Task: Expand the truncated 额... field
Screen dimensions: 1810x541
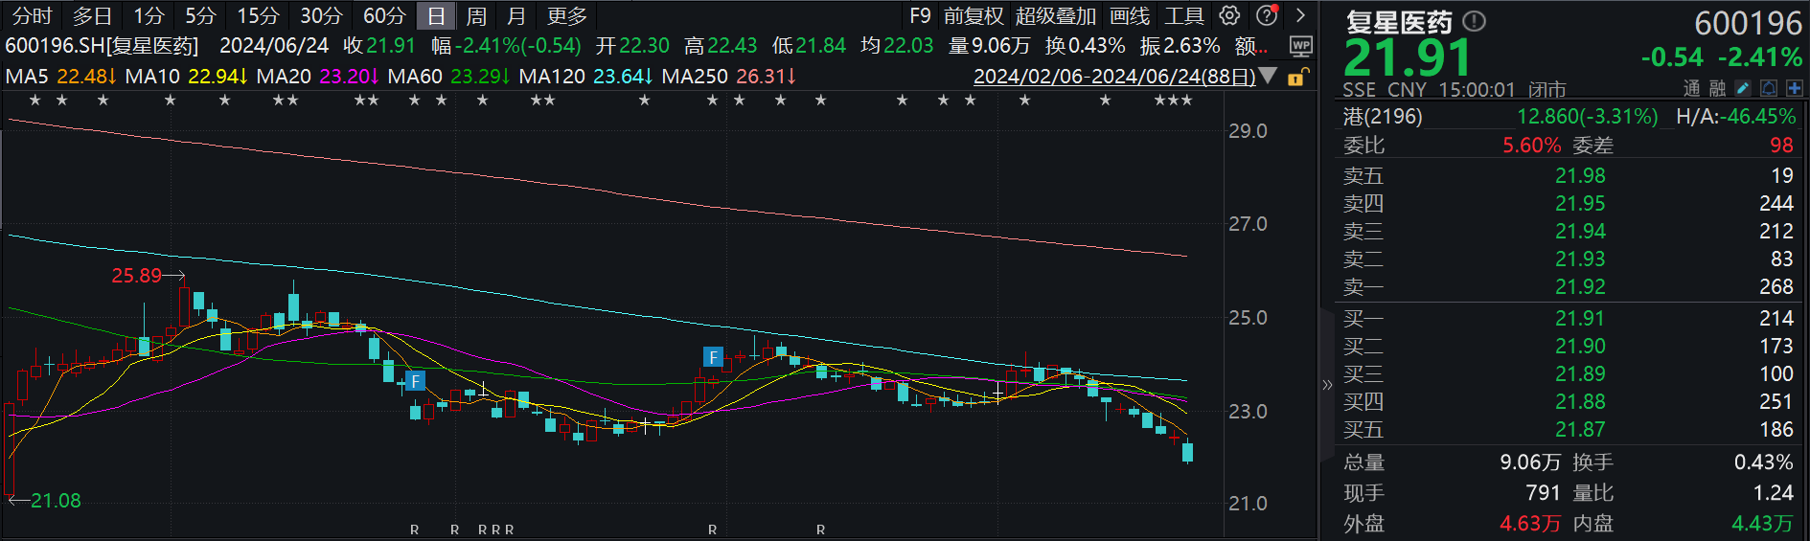Action: click(x=1251, y=45)
